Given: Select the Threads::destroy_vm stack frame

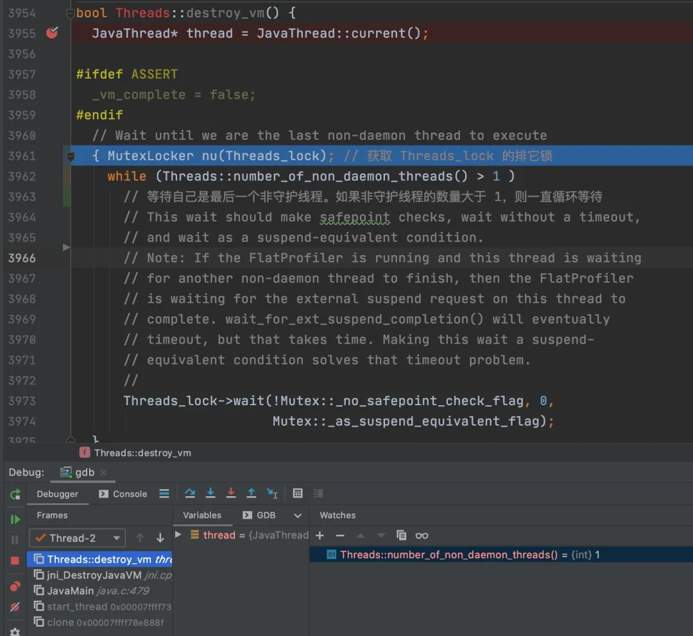Looking at the screenshot, I should point(100,559).
